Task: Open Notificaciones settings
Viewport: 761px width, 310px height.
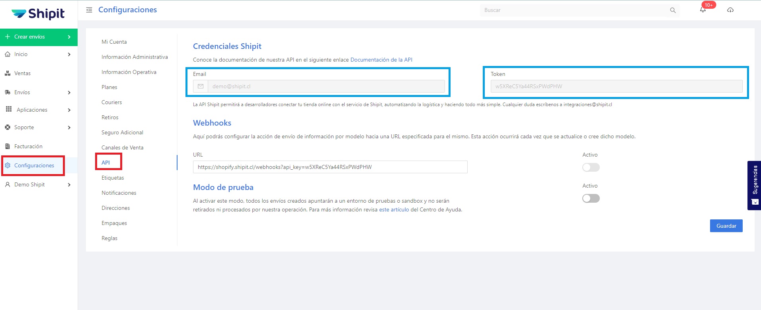Action: tap(119, 193)
